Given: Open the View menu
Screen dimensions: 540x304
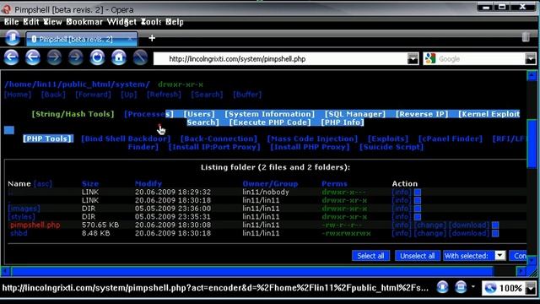Looking at the screenshot, I should pyautogui.click(x=52, y=22).
